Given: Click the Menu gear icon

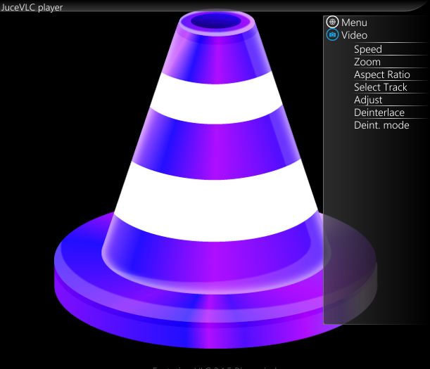Looking at the screenshot, I should pyautogui.click(x=332, y=22).
